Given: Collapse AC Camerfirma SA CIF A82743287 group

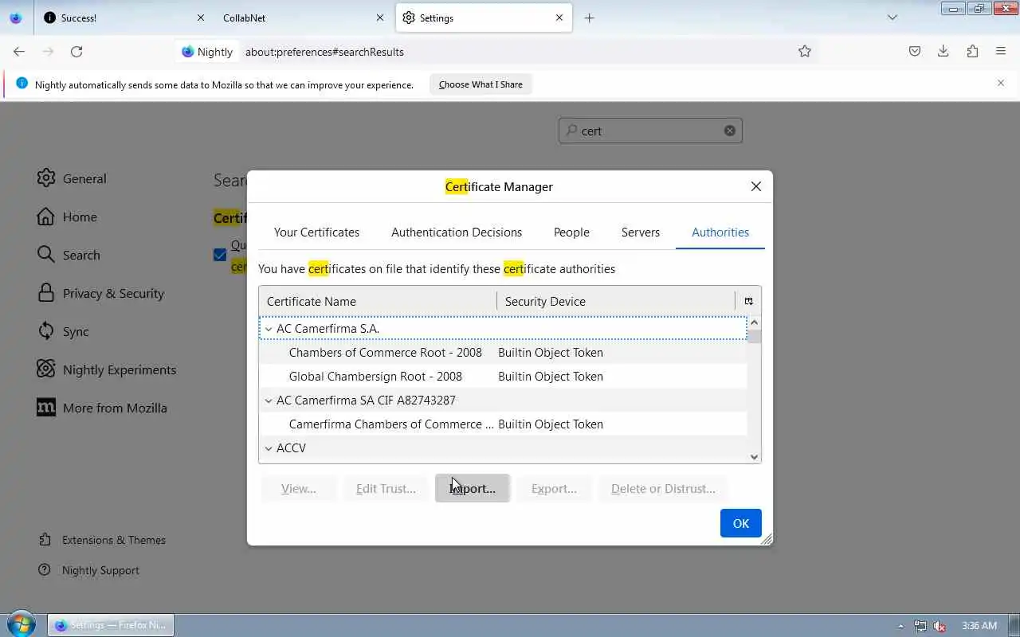Looking at the screenshot, I should coord(269,401).
